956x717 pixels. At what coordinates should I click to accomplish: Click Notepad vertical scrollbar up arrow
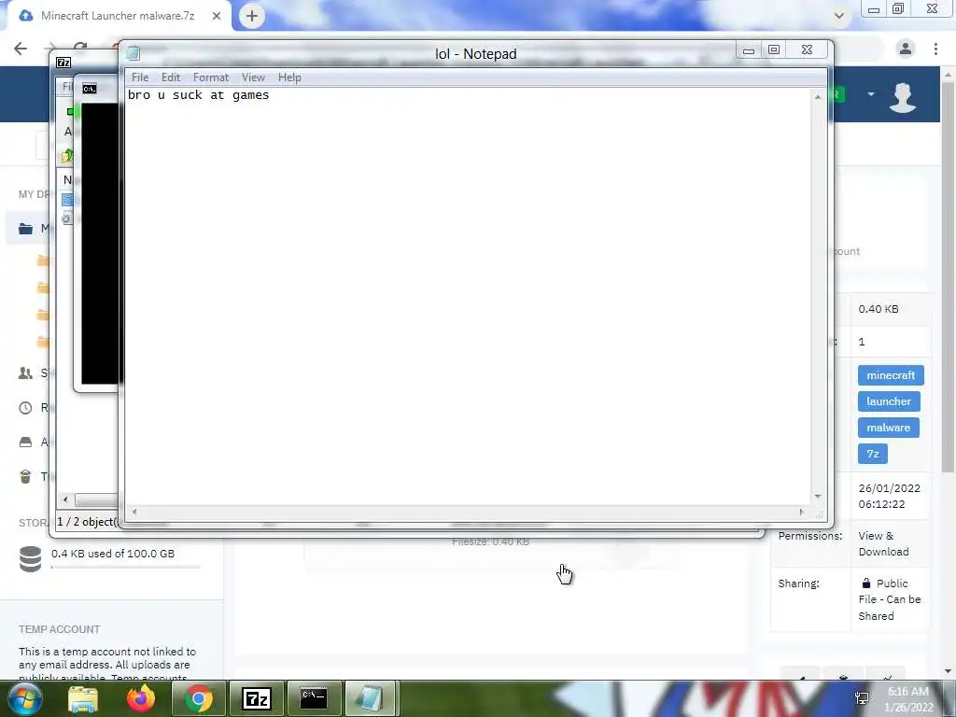(x=818, y=97)
